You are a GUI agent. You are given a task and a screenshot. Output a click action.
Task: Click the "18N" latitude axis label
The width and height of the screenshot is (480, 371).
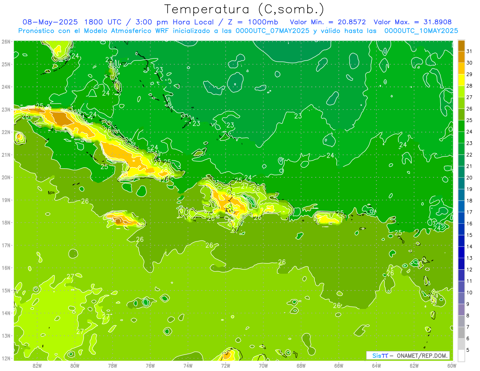coord(6,223)
